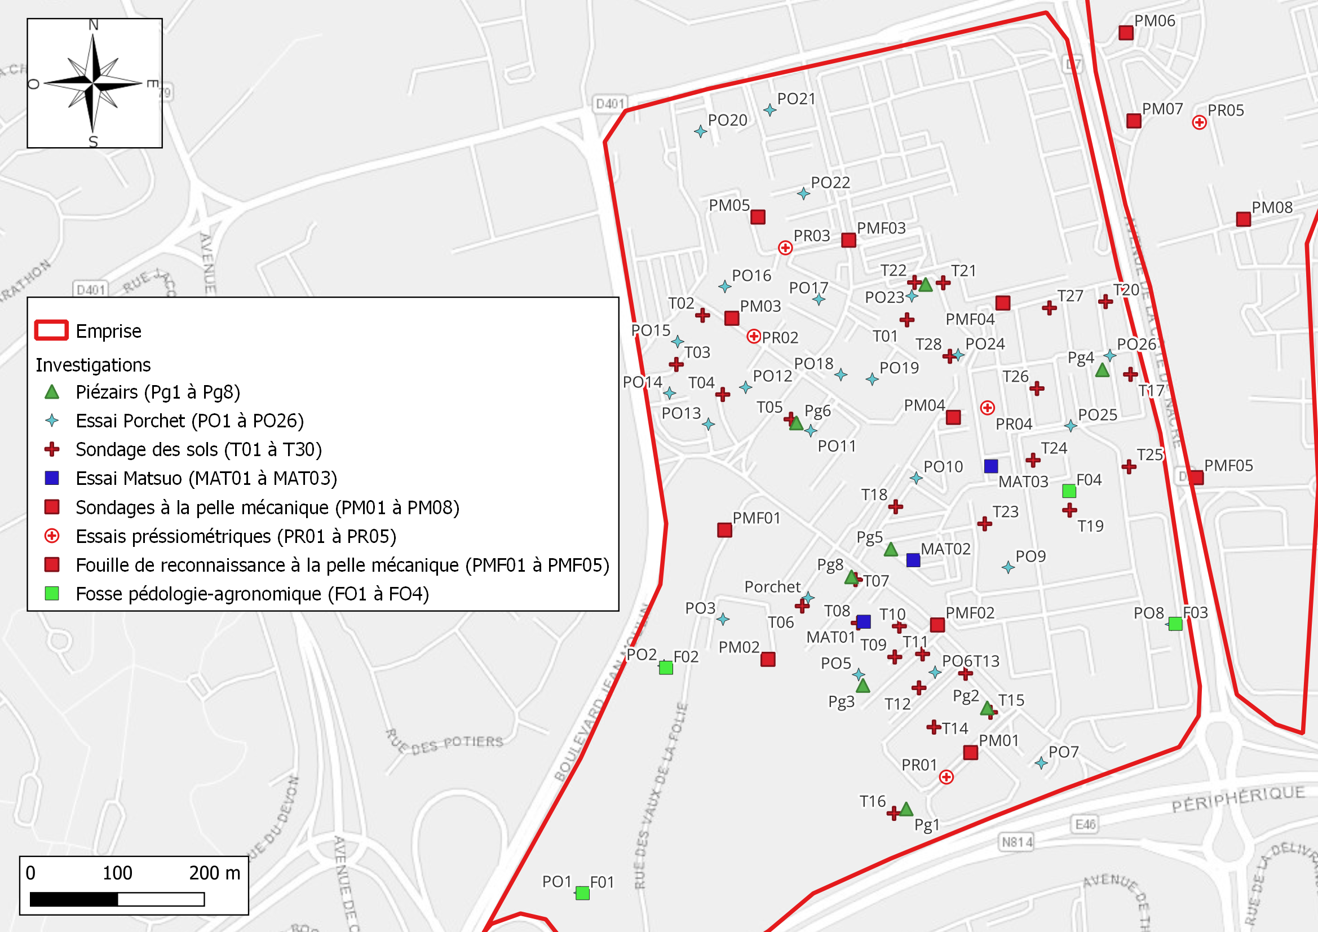
Task: Click the black scale bar segment
Action: pyautogui.click(x=73, y=899)
